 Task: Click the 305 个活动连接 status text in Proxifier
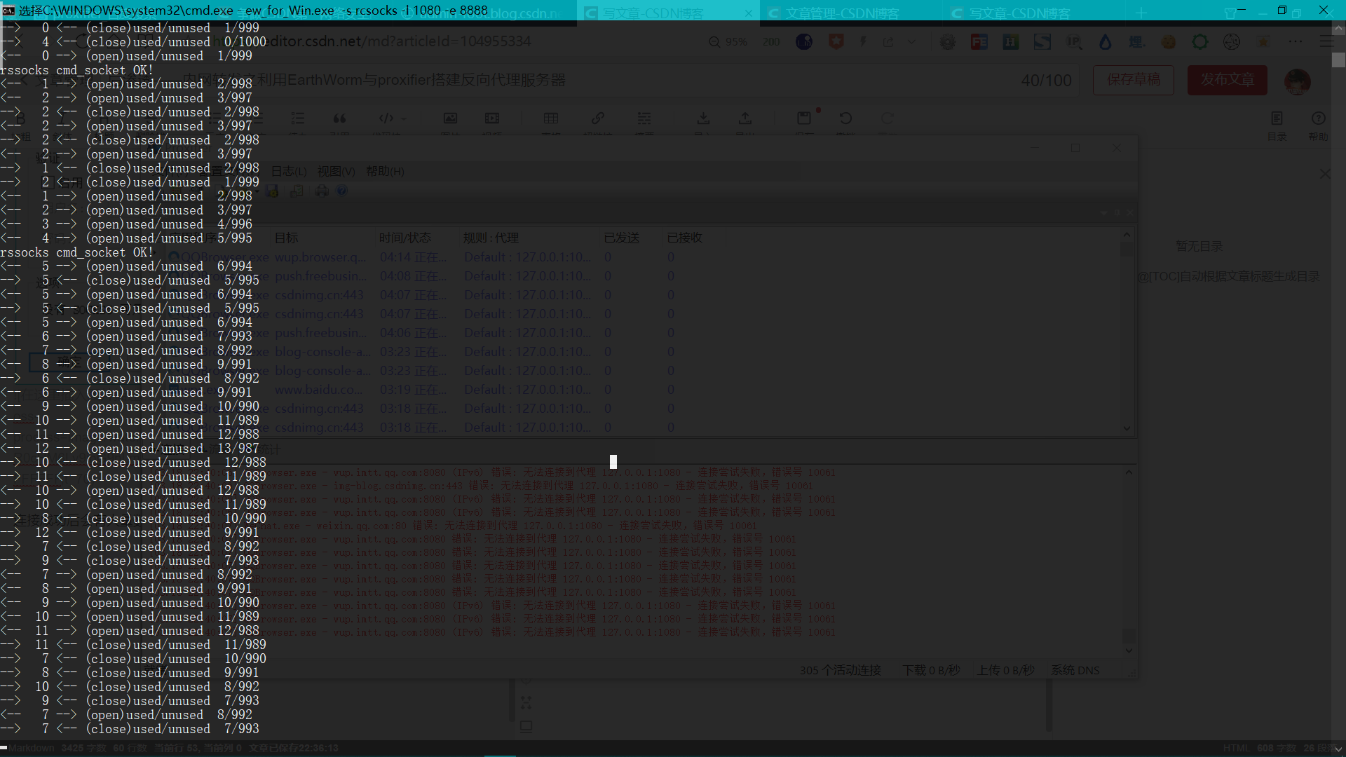pyautogui.click(x=840, y=670)
